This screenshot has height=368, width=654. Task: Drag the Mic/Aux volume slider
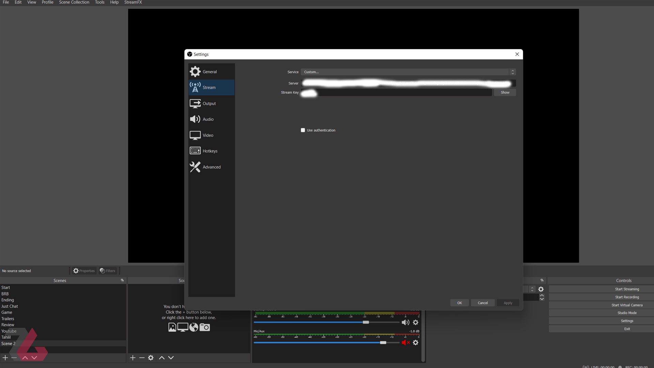click(383, 342)
